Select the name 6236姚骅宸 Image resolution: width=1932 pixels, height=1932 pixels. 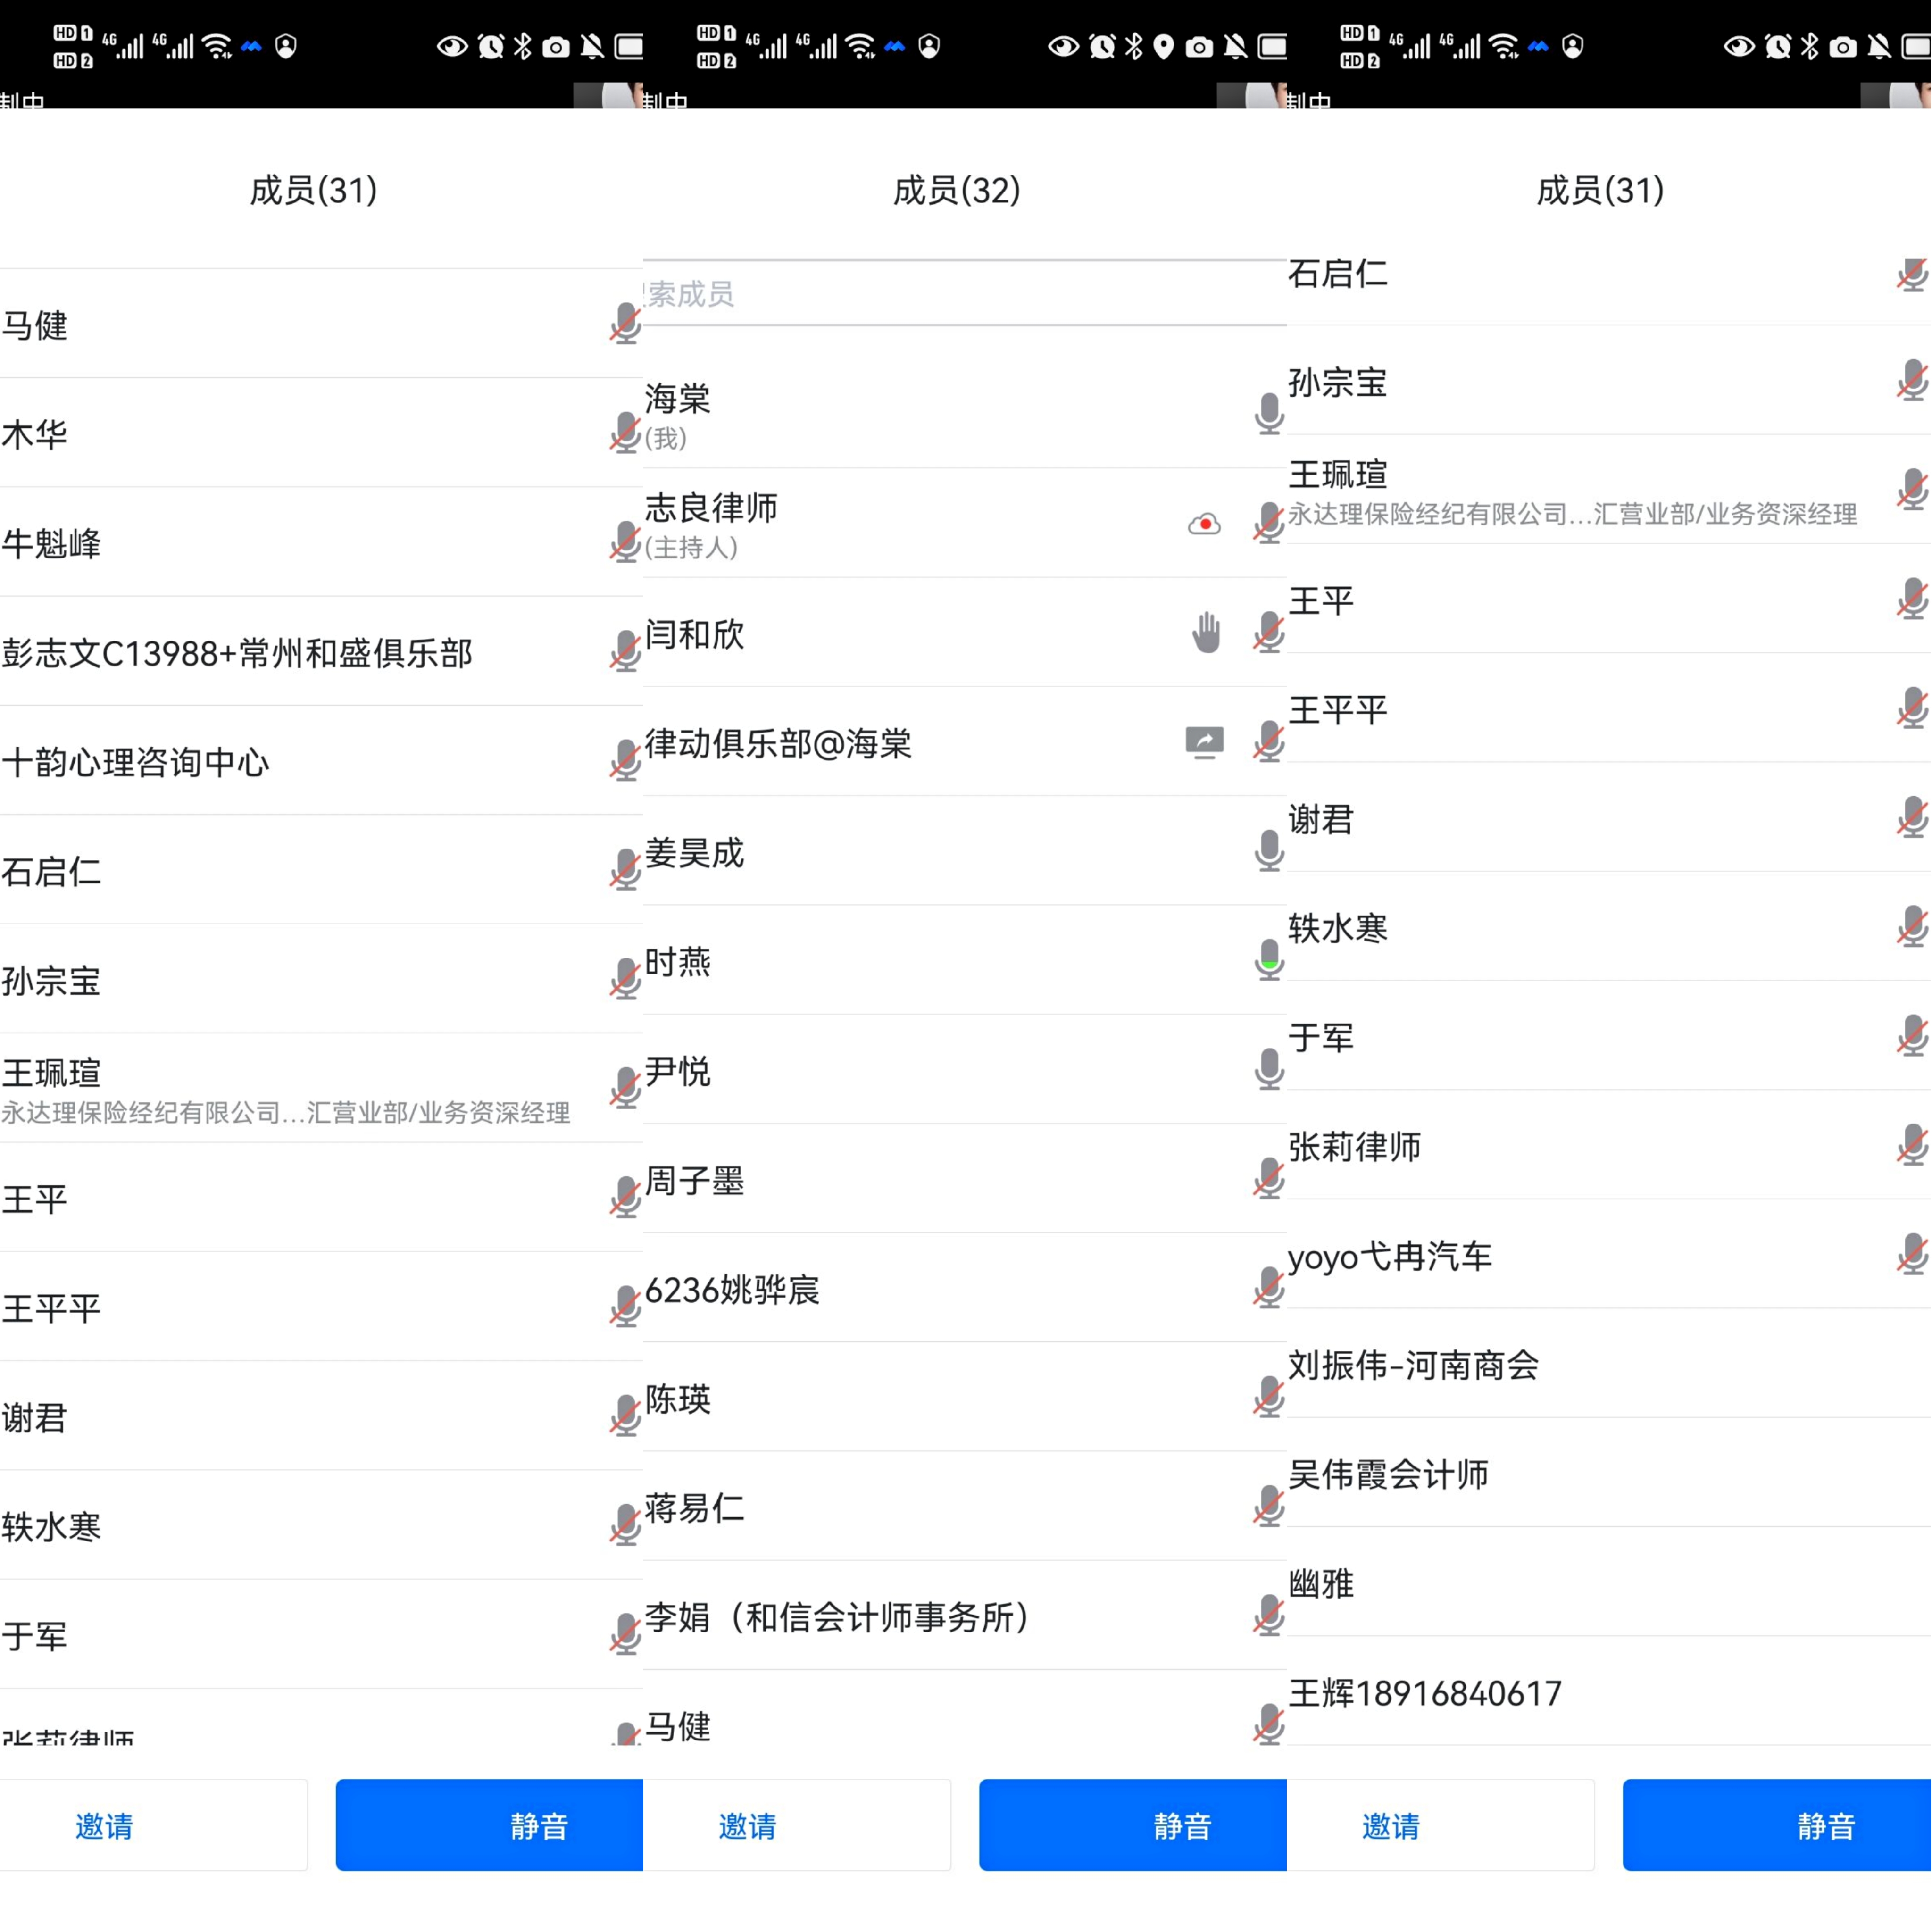click(x=733, y=1289)
